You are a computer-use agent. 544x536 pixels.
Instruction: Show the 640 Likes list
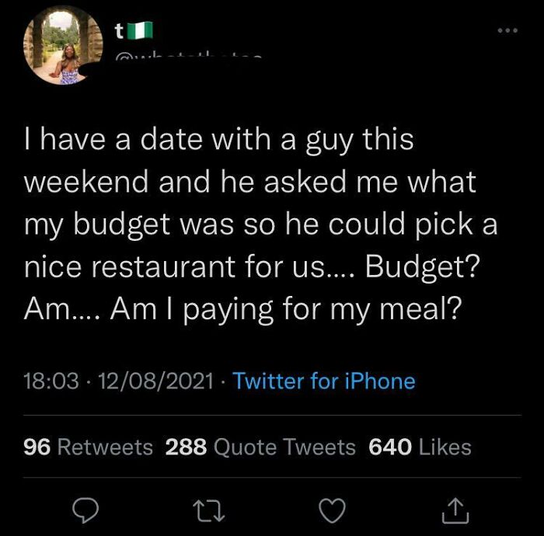pyautogui.click(x=420, y=447)
